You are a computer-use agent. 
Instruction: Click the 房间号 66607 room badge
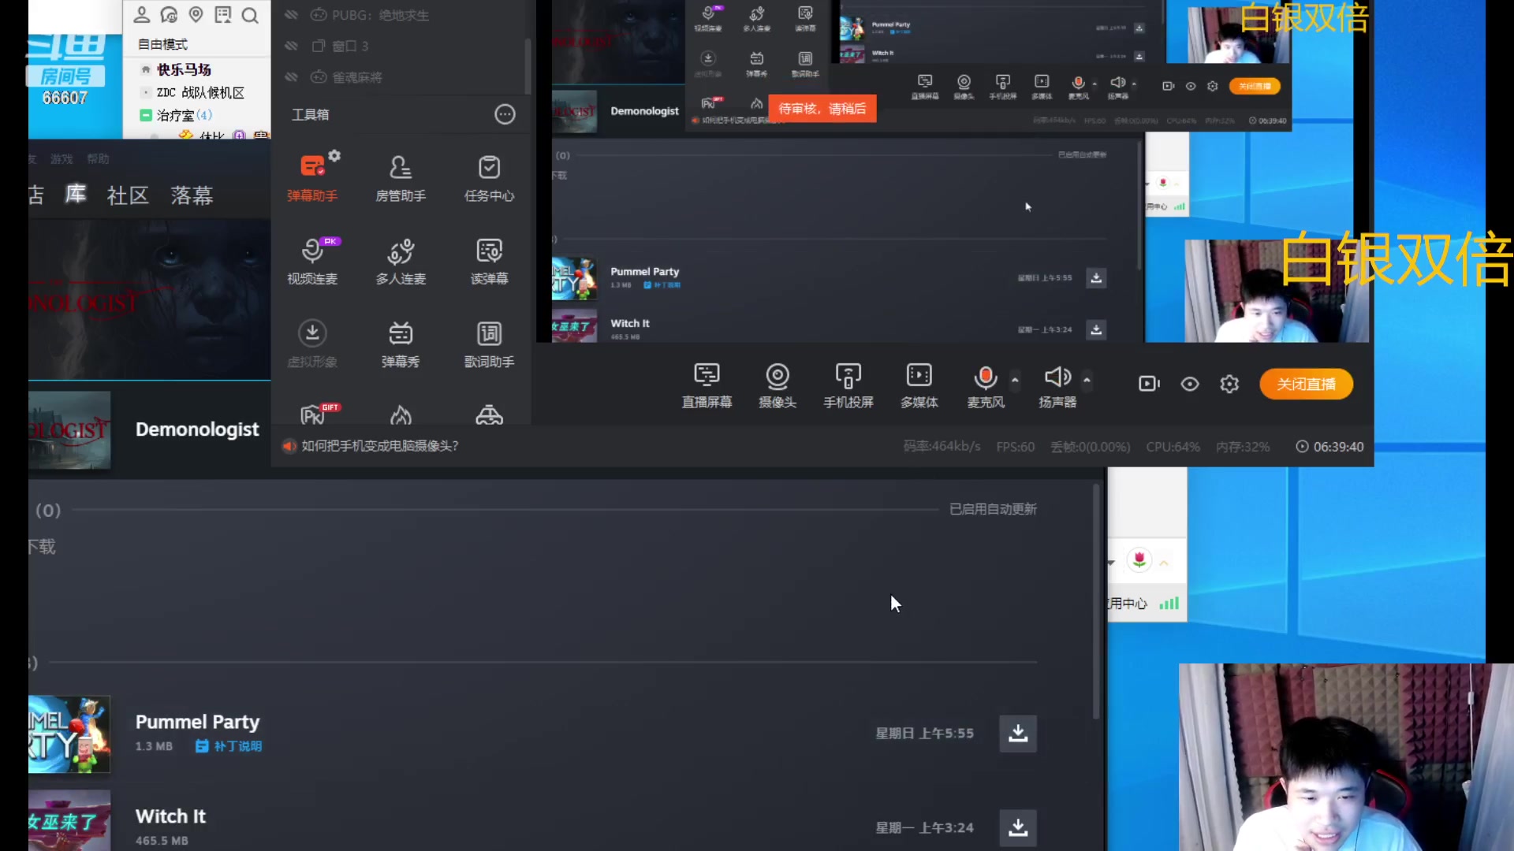coord(65,87)
